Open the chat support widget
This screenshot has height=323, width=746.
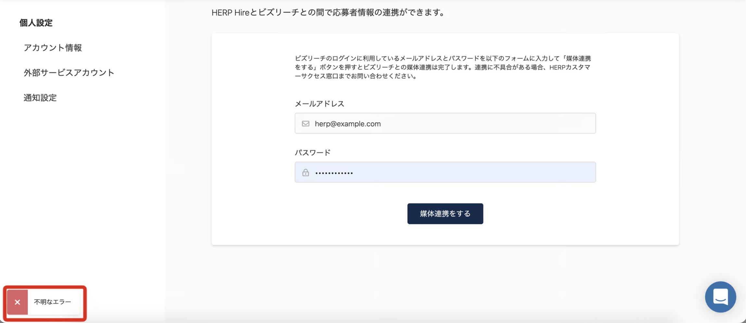point(720,297)
